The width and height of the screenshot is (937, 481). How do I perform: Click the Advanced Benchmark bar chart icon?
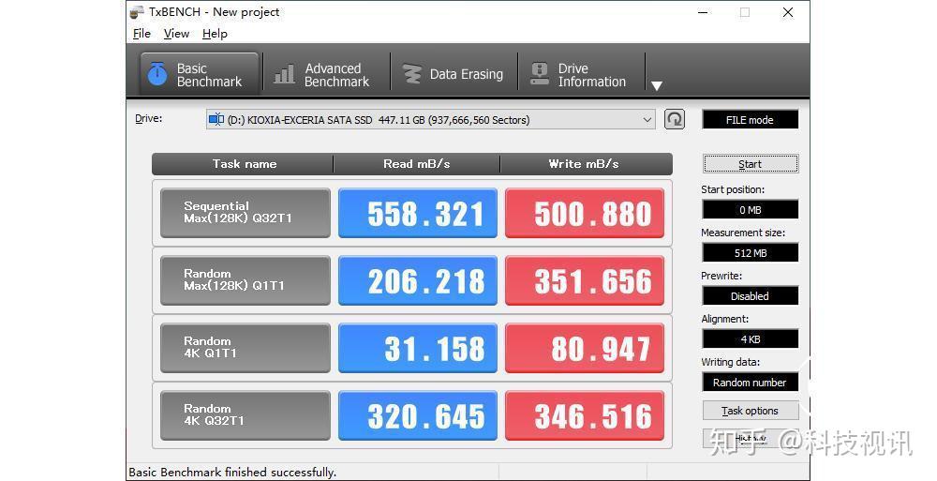tap(284, 74)
